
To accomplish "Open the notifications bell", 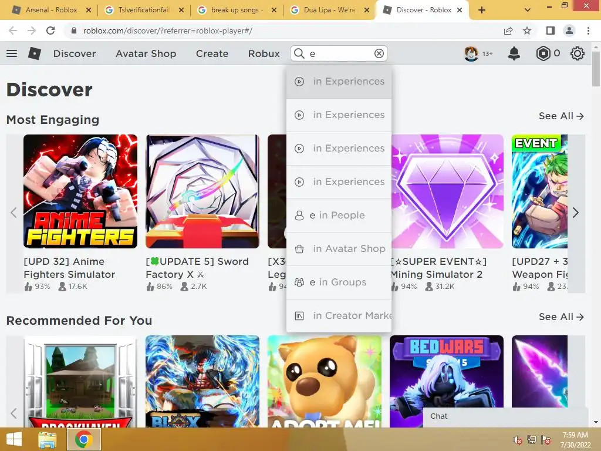I will point(514,53).
